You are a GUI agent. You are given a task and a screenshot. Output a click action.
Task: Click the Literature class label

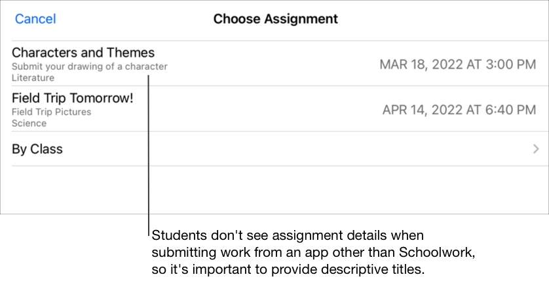click(x=33, y=78)
